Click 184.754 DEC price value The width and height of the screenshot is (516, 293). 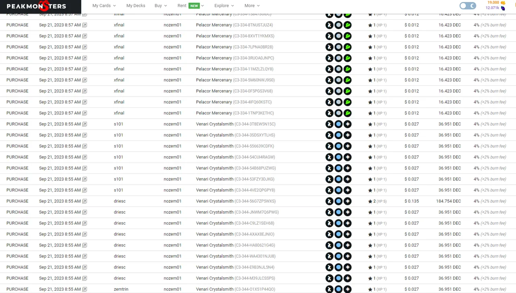tap(448, 201)
